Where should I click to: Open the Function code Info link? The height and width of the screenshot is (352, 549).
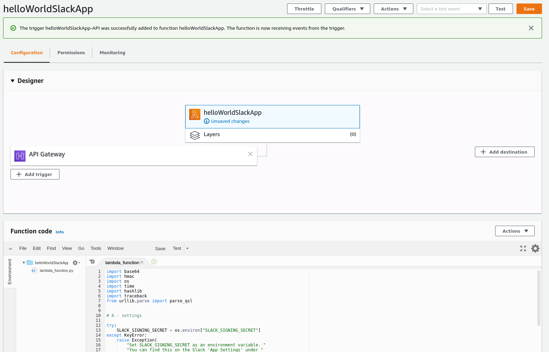click(x=59, y=232)
